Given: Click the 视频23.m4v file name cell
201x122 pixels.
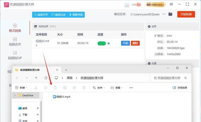Looking at the screenshot, I should tap(42, 43).
